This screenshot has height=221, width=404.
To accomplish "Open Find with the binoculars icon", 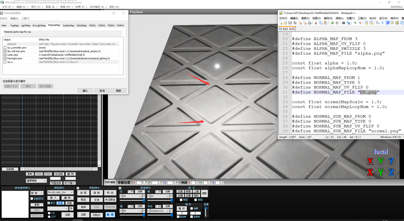I will click(343, 23).
